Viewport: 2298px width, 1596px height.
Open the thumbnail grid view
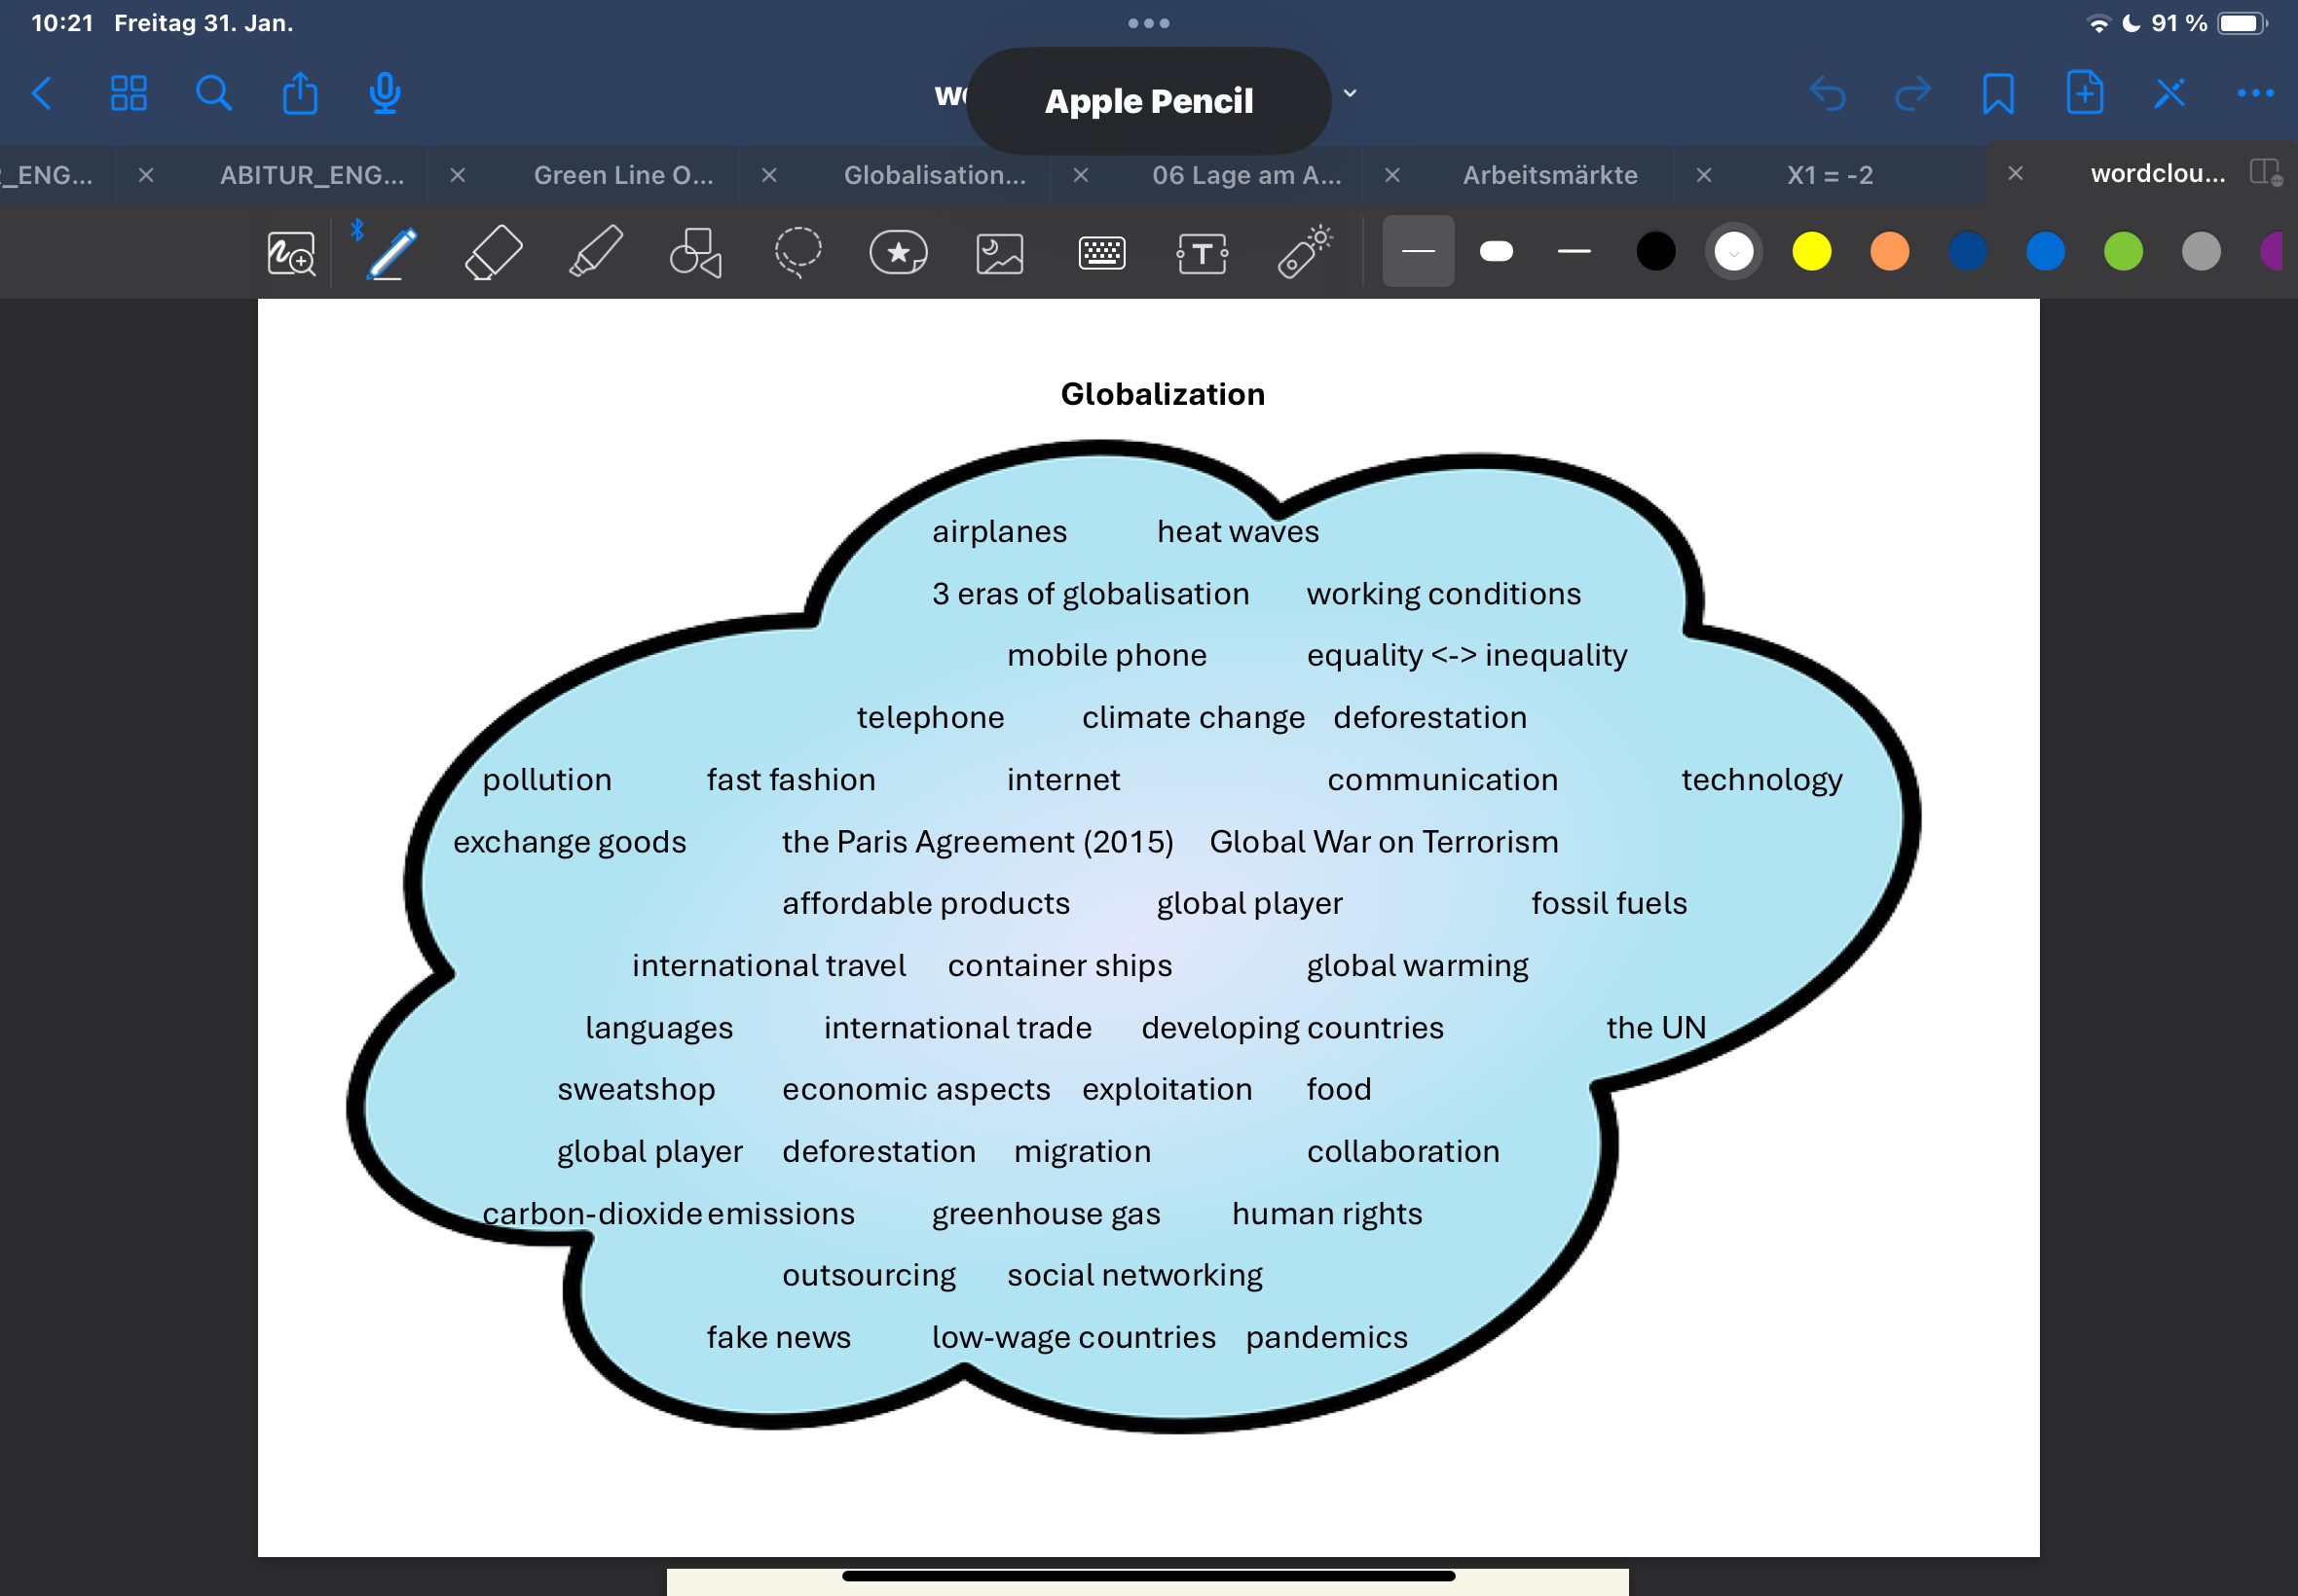click(x=129, y=94)
